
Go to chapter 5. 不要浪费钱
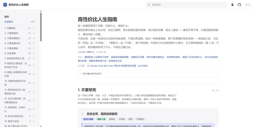pyautogui.click(x=11, y=48)
